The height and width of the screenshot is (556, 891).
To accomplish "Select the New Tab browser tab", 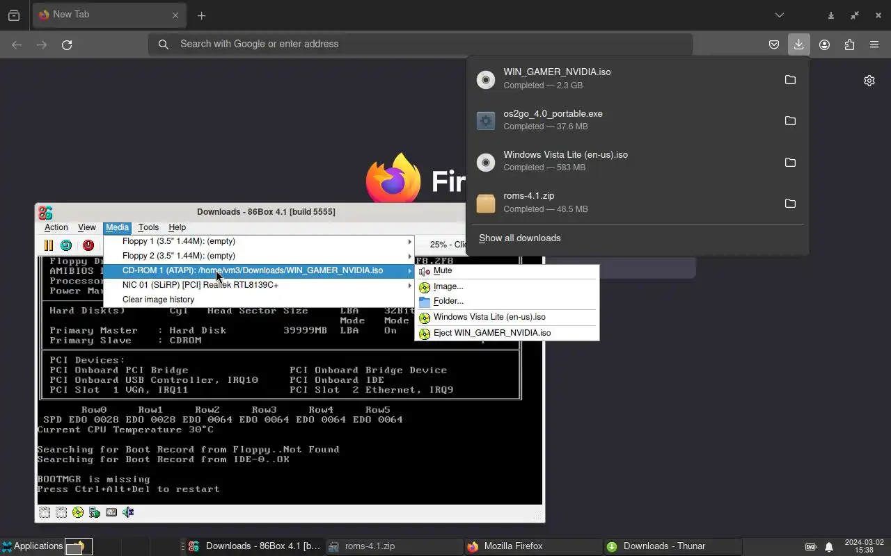I will tap(109, 15).
